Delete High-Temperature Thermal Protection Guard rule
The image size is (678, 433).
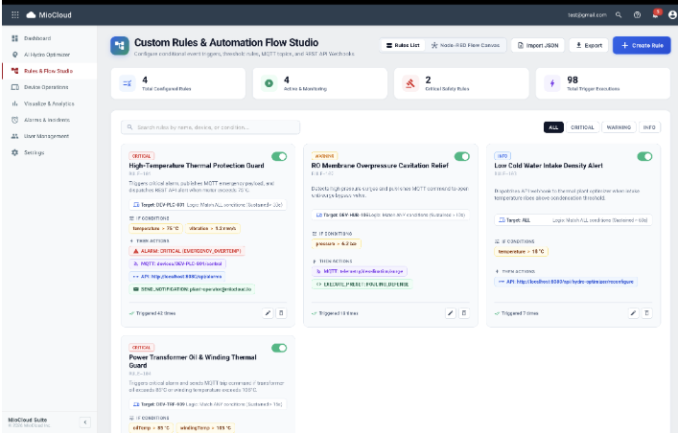pyautogui.click(x=282, y=313)
